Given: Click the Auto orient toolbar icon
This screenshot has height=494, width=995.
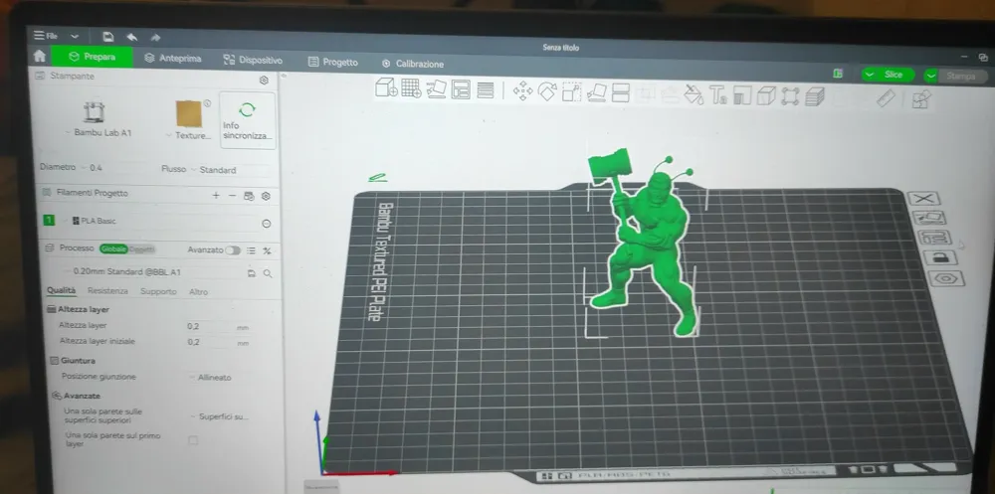Looking at the screenshot, I should coord(437,88).
